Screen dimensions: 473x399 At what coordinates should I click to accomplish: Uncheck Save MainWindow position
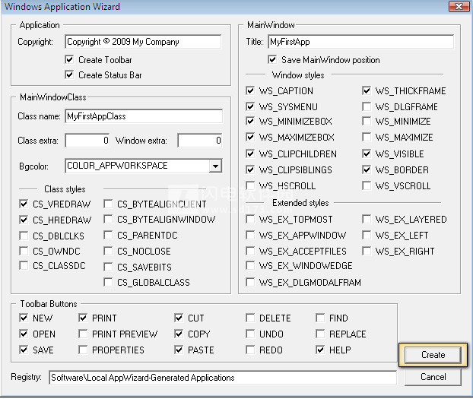pos(272,60)
